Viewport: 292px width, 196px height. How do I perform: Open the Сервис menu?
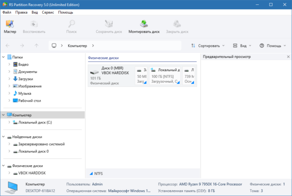coord(48,12)
